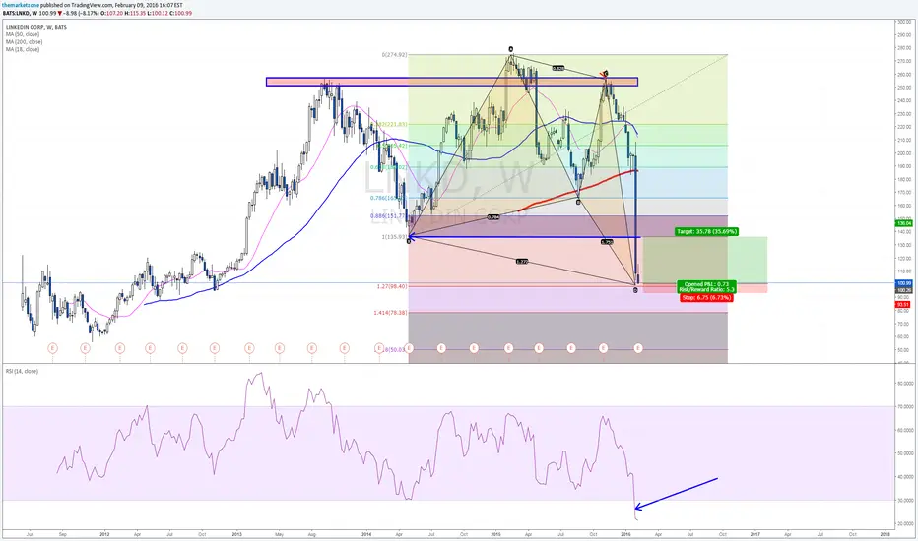The height and width of the screenshot is (541, 918).
Task: Select the 0(274.92) Fibonacci level label
Action: click(395, 55)
